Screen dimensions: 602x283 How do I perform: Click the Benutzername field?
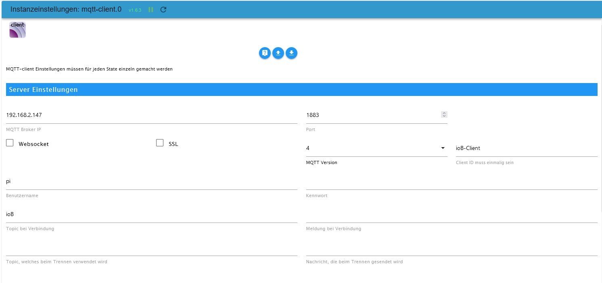click(152, 181)
